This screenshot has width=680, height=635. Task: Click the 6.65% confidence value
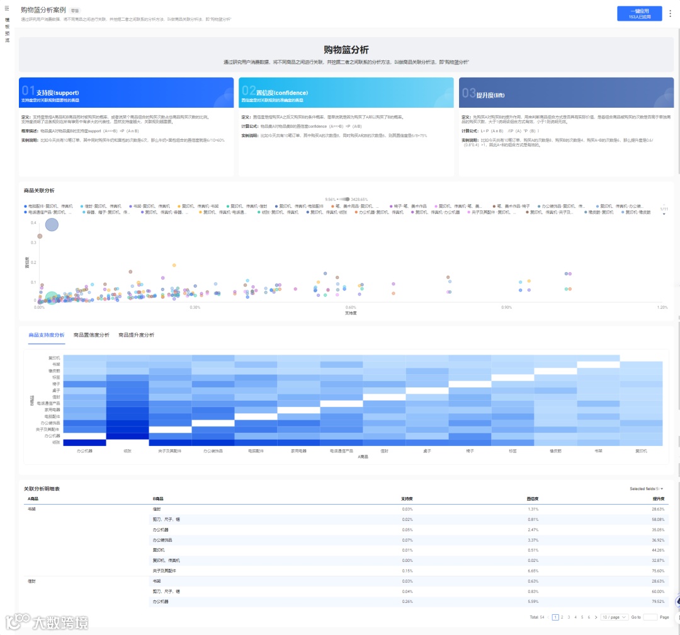click(533, 571)
